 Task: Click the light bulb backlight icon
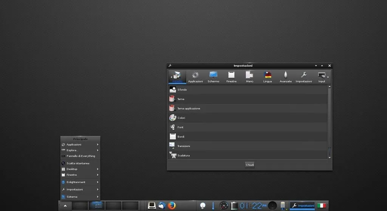[203, 206]
